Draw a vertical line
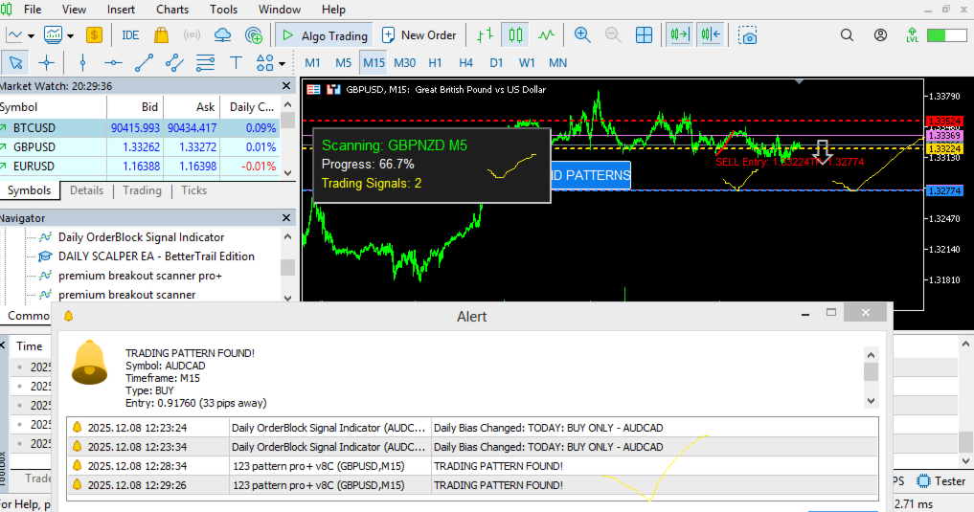 82,62
